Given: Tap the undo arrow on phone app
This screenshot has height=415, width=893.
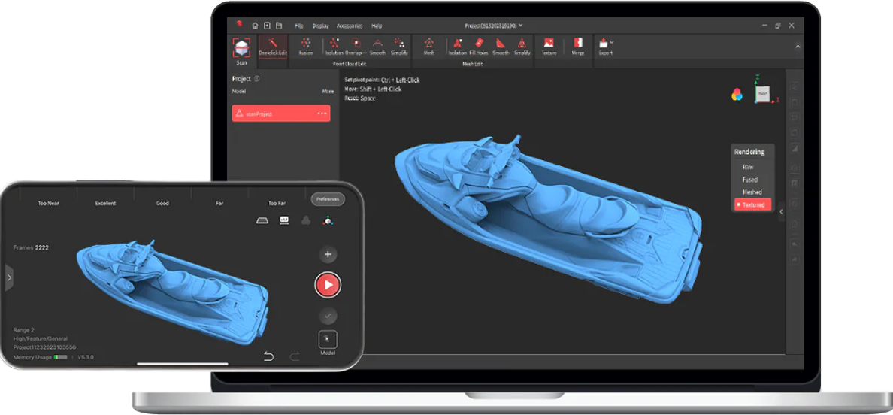Looking at the screenshot, I should coord(268,356).
